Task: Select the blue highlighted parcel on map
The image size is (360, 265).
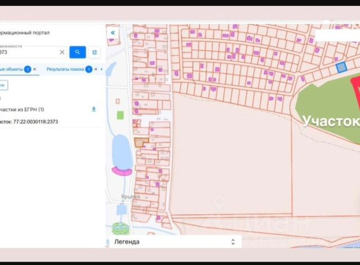Action: pyautogui.click(x=341, y=67)
